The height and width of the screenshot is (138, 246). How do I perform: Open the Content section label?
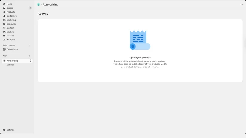tap(10, 28)
